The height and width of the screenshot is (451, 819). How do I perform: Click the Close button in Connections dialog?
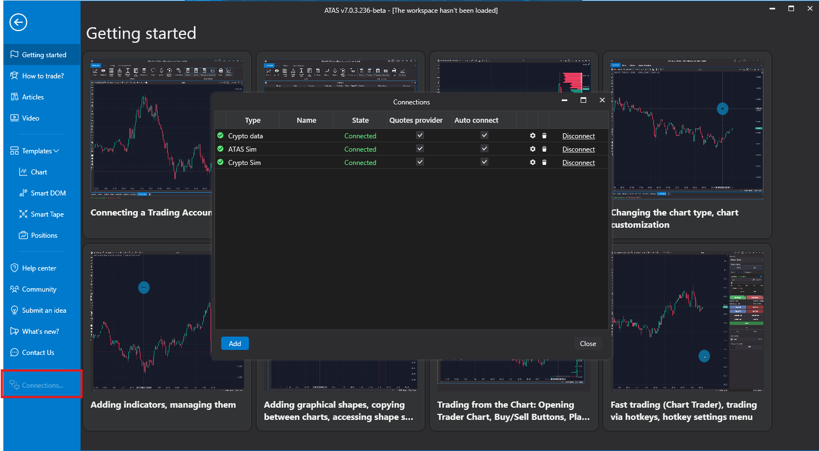[x=588, y=343]
